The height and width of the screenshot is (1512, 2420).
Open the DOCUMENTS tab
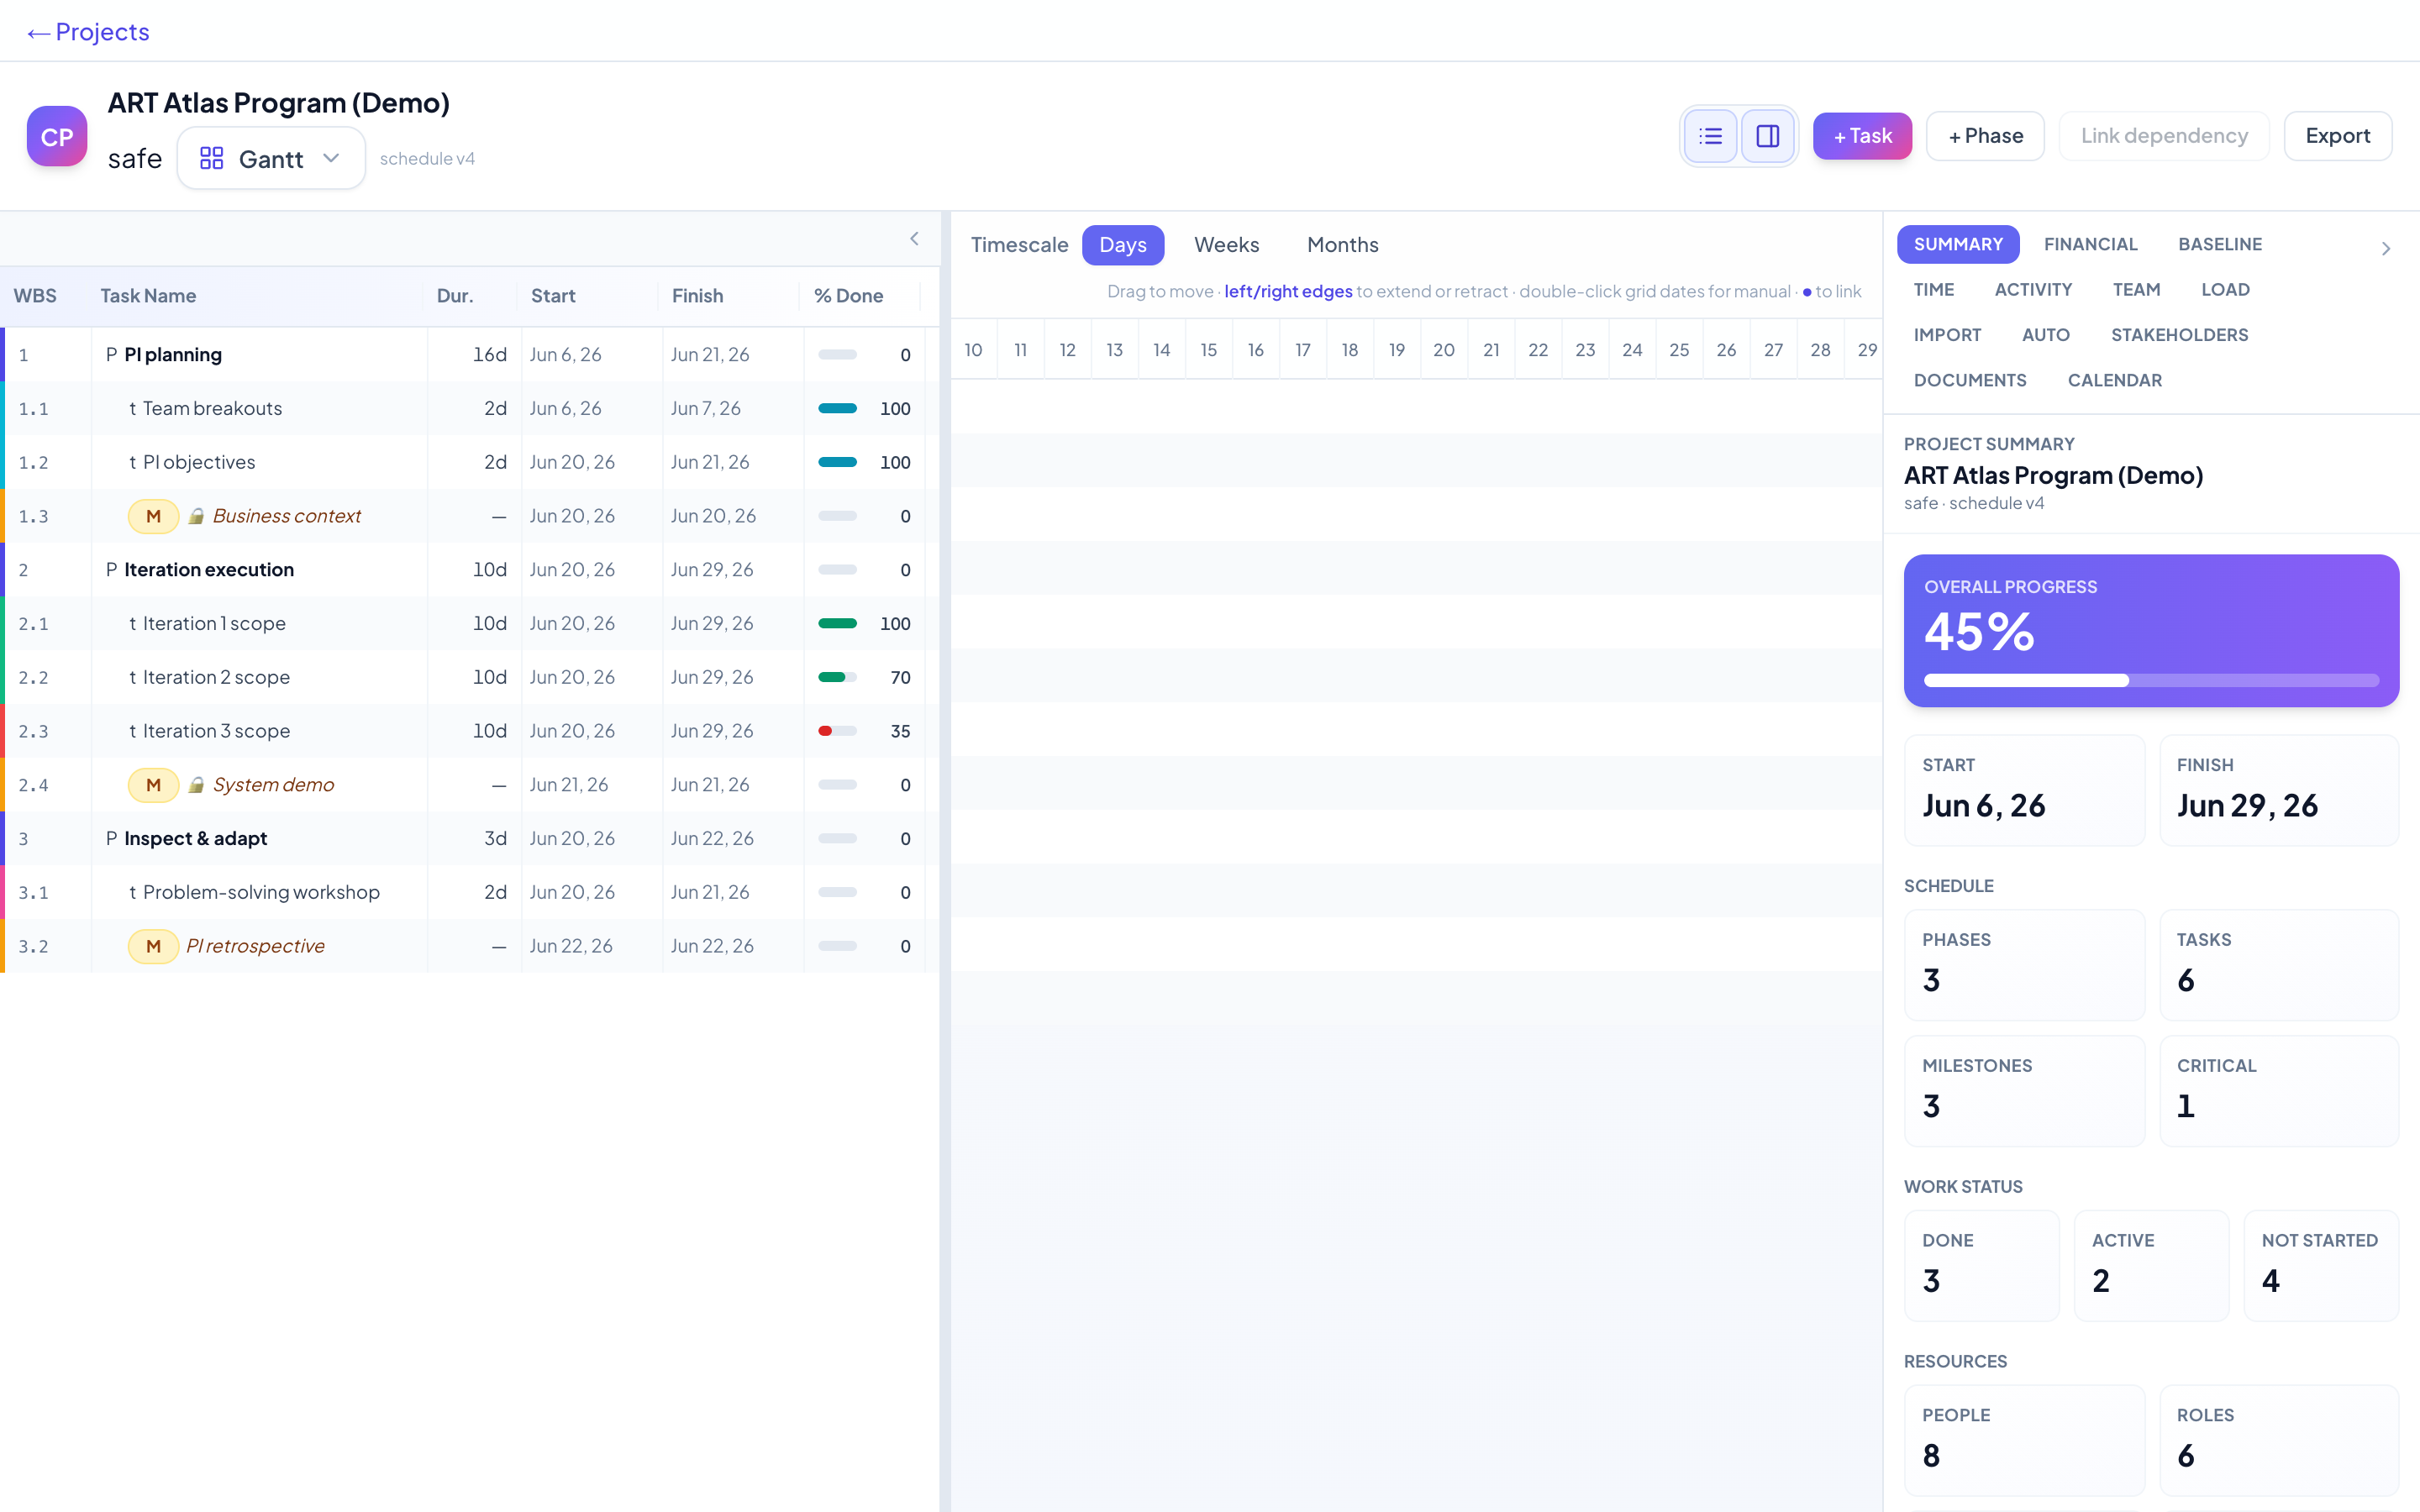1970,381
